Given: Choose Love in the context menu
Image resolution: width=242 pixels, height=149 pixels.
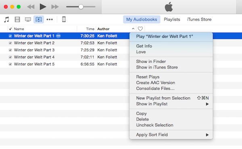Looking at the screenshot, I should click(171, 52).
